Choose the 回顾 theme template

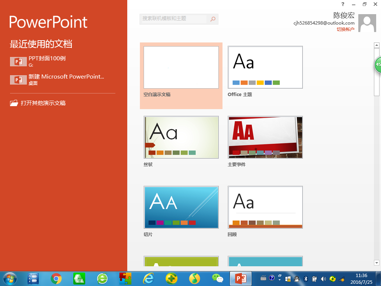click(265, 207)
